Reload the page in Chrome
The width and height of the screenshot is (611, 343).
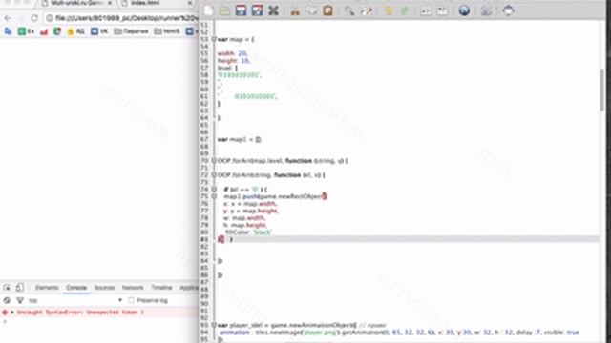(x=34, y=18)
